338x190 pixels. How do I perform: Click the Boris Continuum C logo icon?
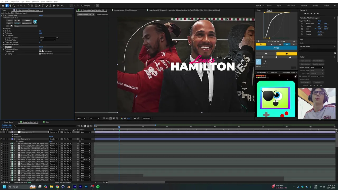[35, 22]
